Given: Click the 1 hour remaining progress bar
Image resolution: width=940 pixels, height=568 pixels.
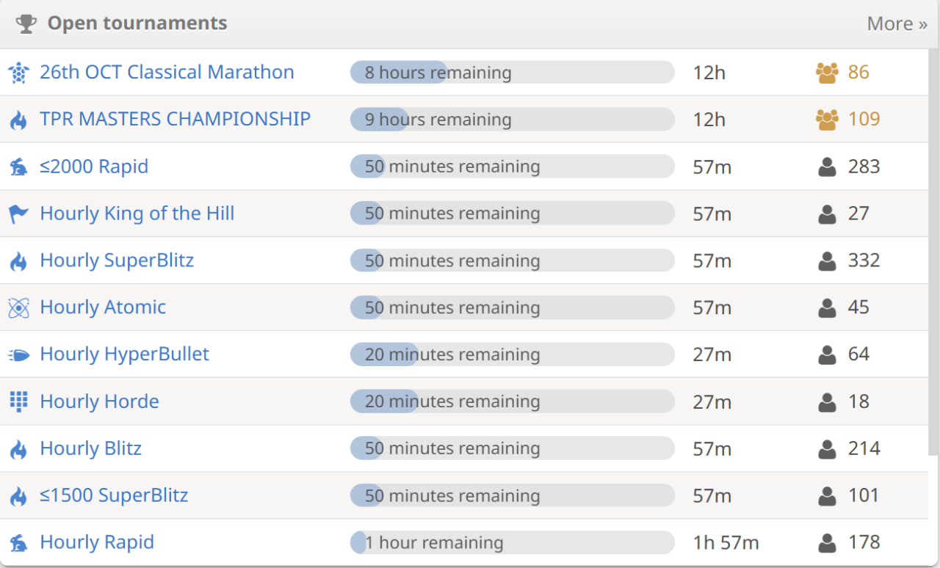Looking at the screenshot, I should click(x=512, y=542).
